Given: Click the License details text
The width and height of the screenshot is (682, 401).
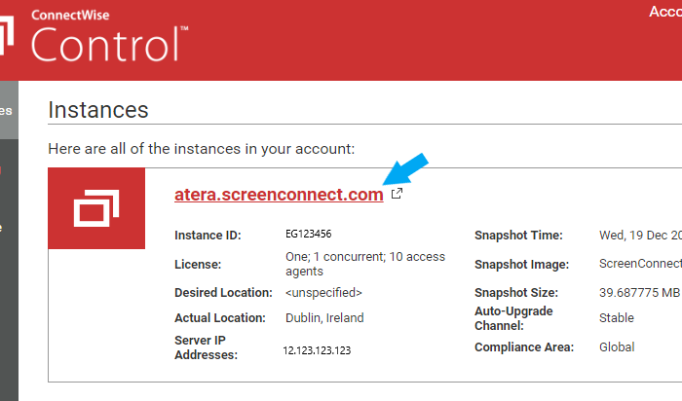Looking at the screenshot, I should tap(364, 264).
